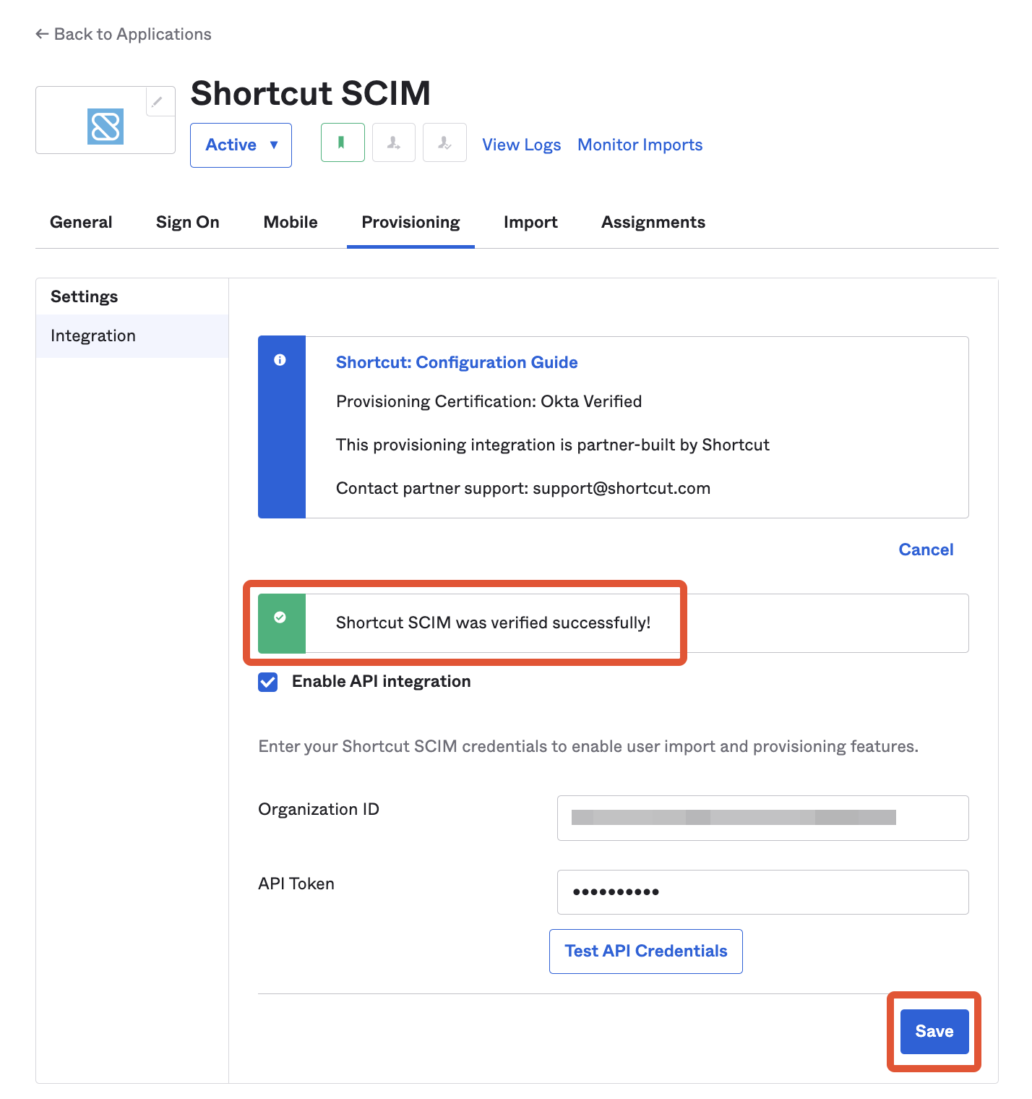Click the blue info icon in guide box

coord(280,360)
